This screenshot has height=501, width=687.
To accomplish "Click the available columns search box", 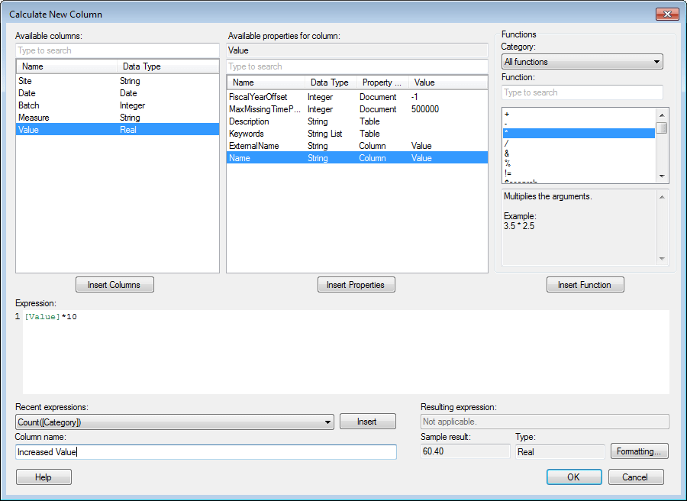I will pos(114,50).
